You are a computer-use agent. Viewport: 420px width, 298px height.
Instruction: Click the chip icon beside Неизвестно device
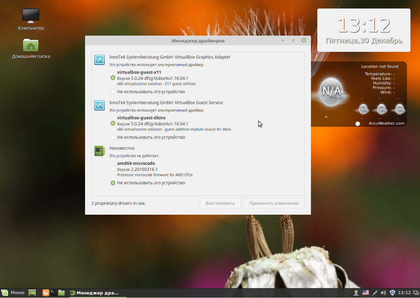(99, 151)
